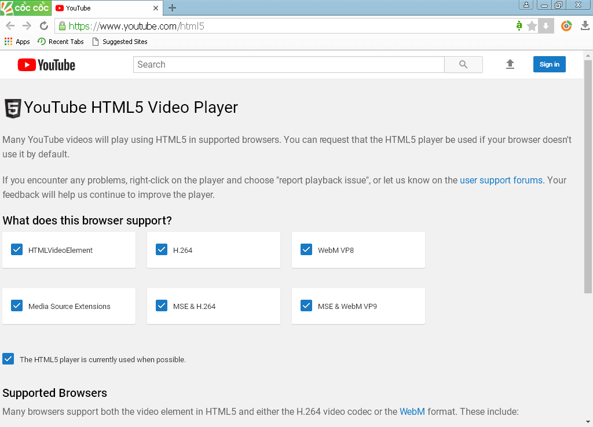Close the YouTube tab with its X
Viewport: 593px width, 427px height.
(155, 8)
